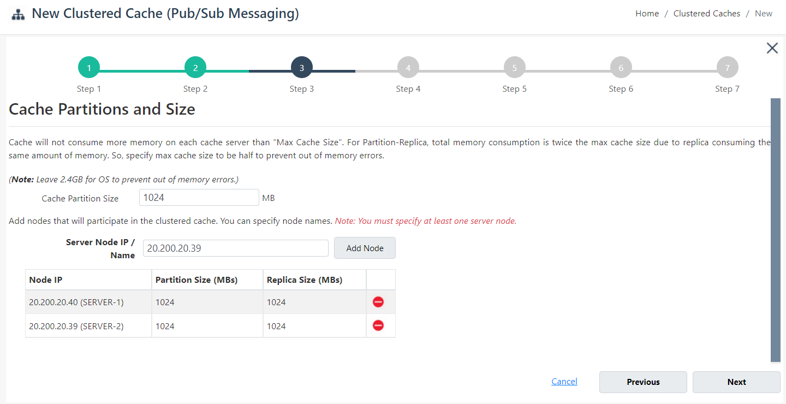786x404 pixels.
Task: Focus the Cache Partition Size field
Action: (x=199, y=198)
